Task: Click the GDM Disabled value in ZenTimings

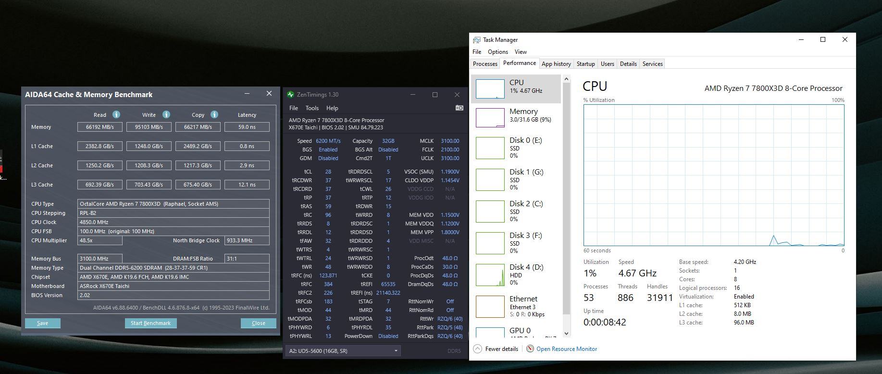Action: pyautogui.click(x=328, y=158)
